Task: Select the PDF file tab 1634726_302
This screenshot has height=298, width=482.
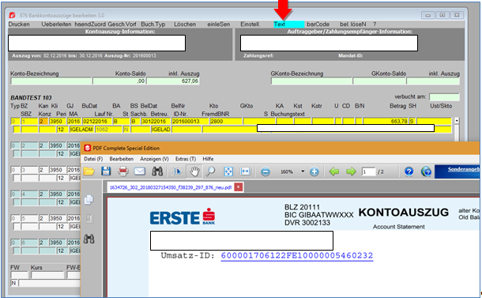Action: point(171,187)
